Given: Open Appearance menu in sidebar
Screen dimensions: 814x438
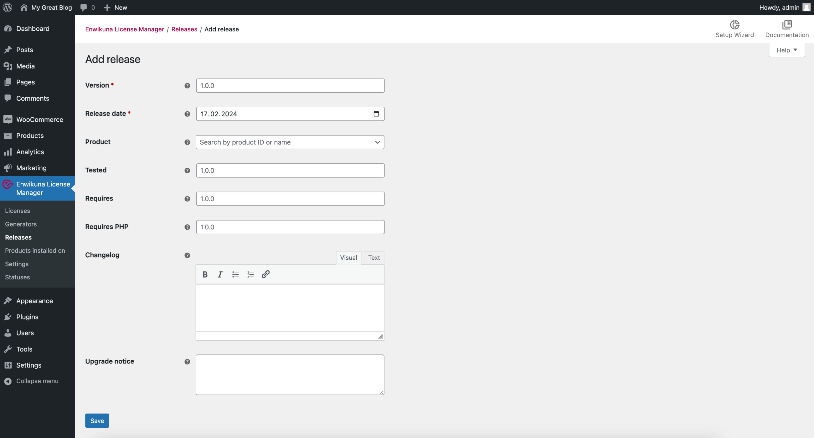Looking at the screenshot, I should [x=37, y=301].
